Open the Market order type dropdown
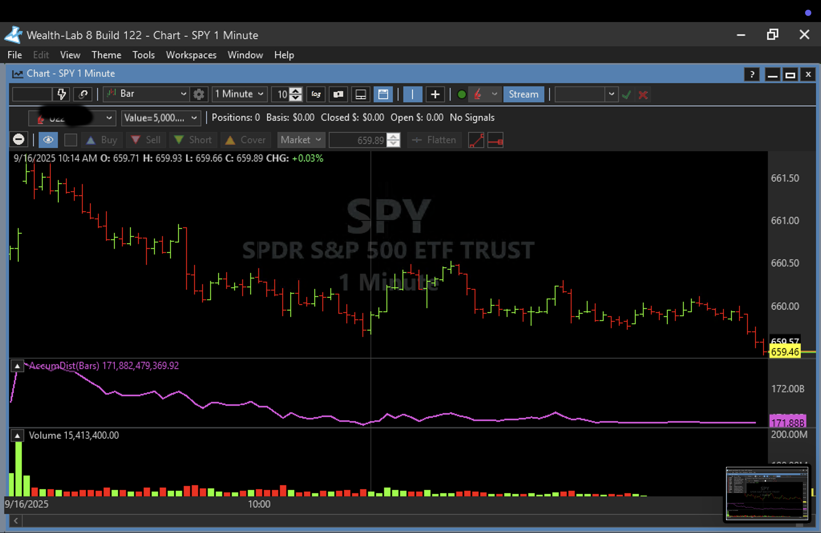Image resolution: width=821 pixels, height=533 pixels. pyautogui.click(x=301, y=140)
